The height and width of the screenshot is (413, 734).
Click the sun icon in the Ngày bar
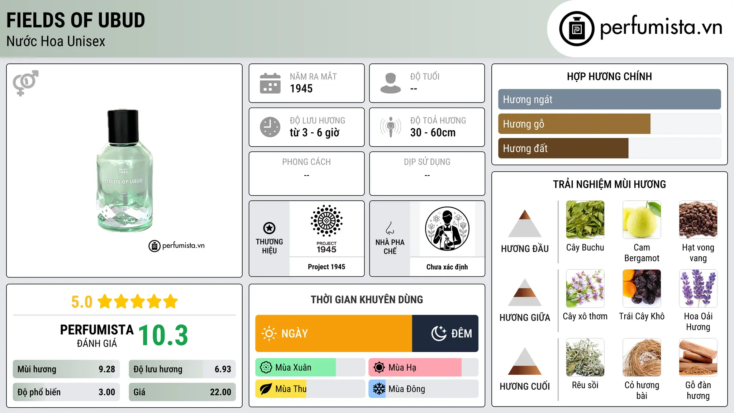(x=269, y=333)
